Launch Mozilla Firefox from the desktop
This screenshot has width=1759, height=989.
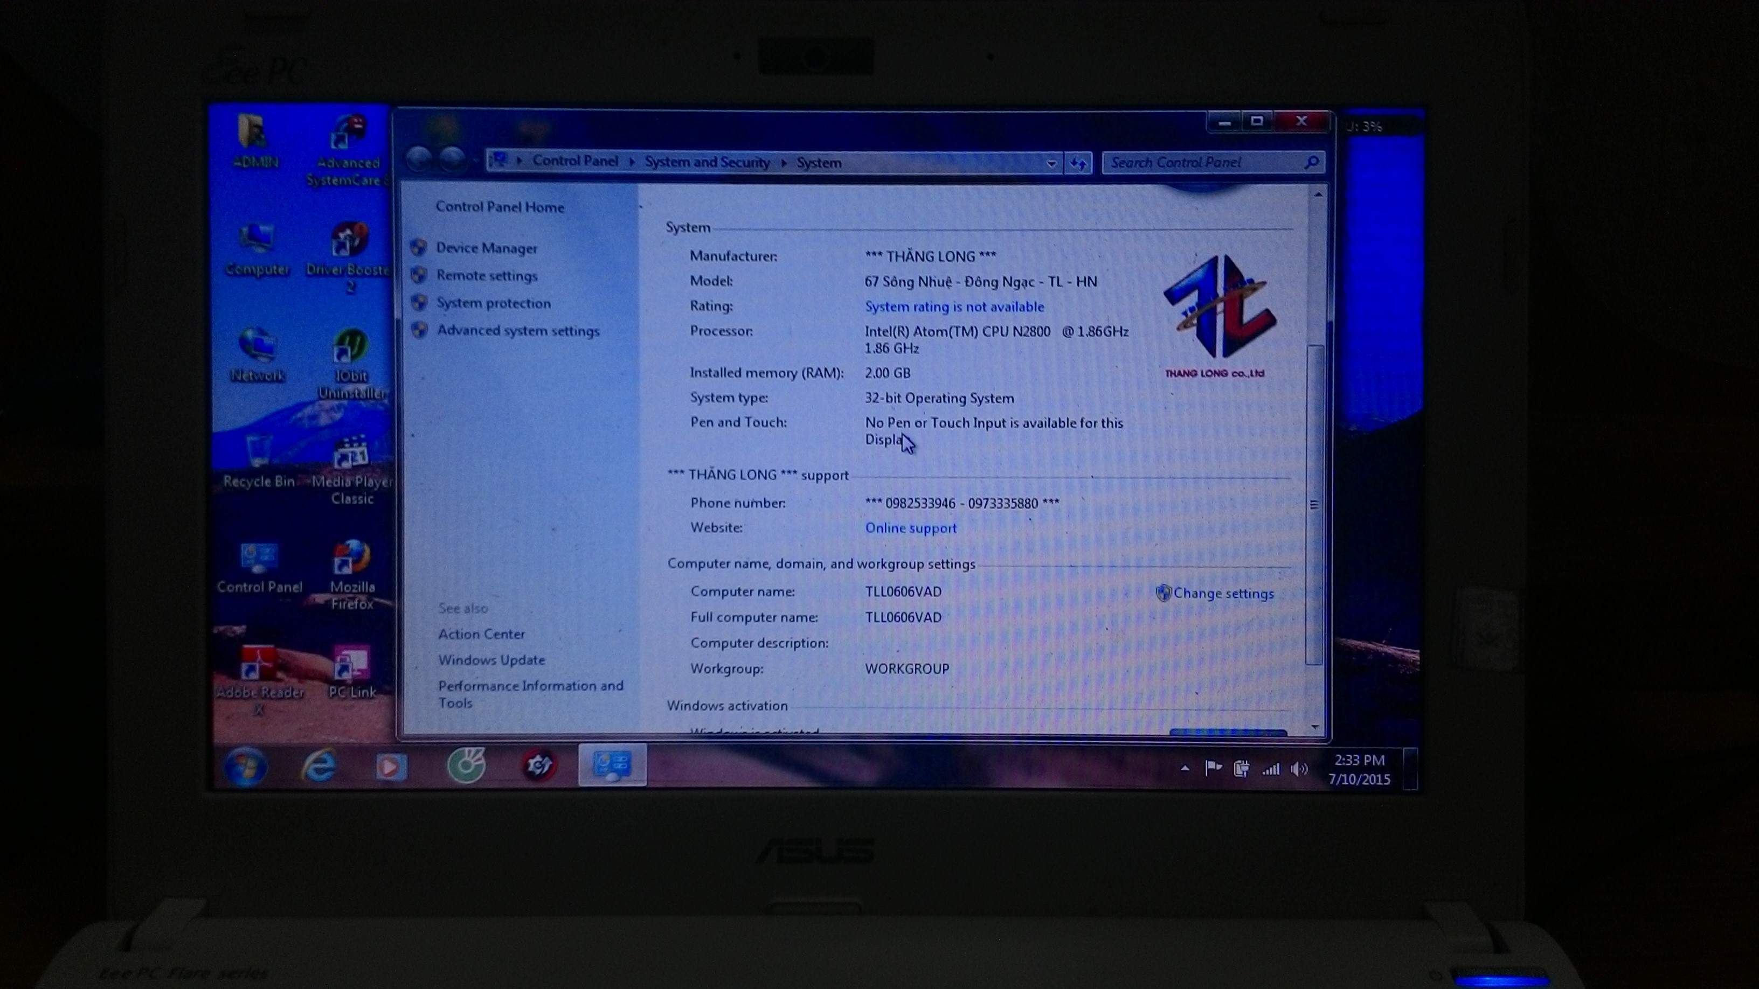(x=352, y=575)
